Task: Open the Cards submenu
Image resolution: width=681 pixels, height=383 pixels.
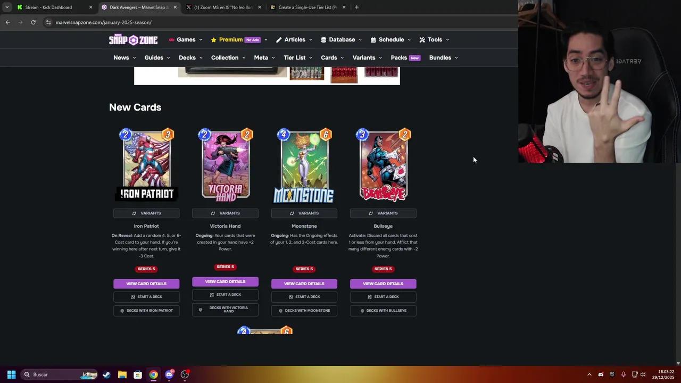Action: pos(333,57)
